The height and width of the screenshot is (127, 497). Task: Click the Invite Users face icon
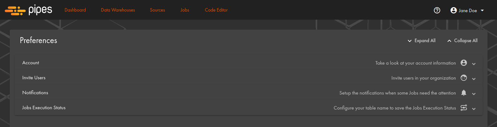(x=464, y=78)
